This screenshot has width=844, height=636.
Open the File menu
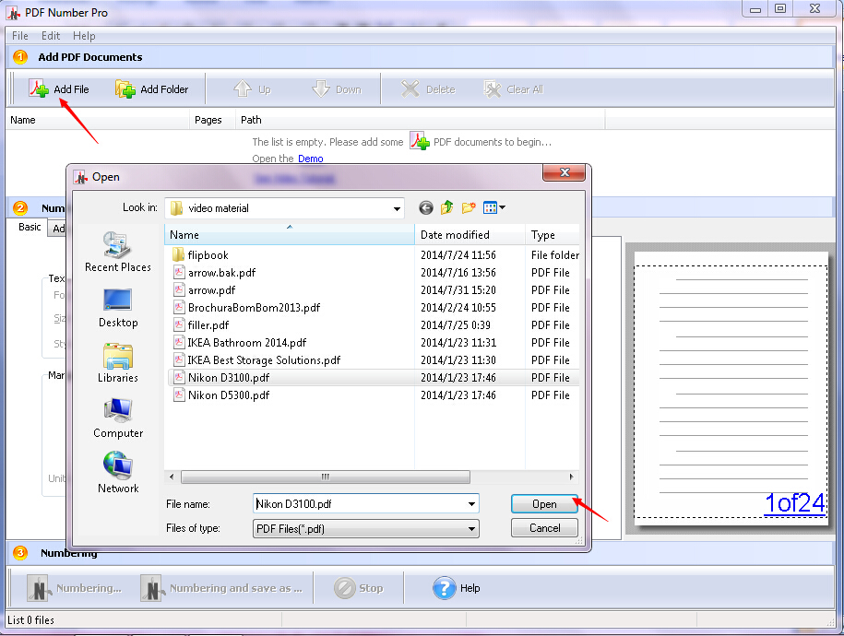click(19, 36)
